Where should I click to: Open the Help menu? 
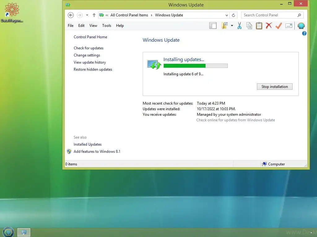click(x=120, y=26)
